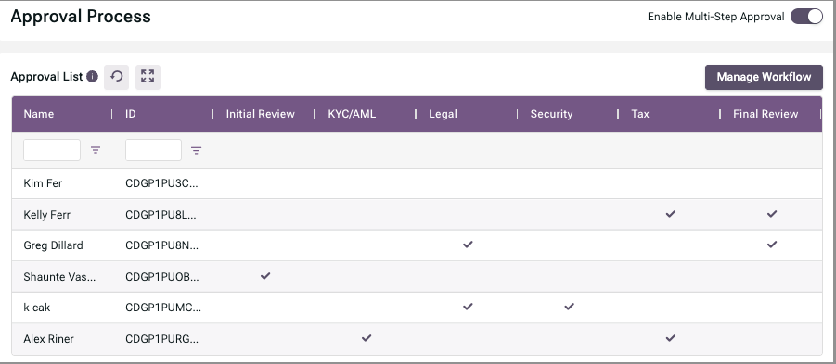
Task: Focus the ID filter text field
Action: tap(153, 150)
